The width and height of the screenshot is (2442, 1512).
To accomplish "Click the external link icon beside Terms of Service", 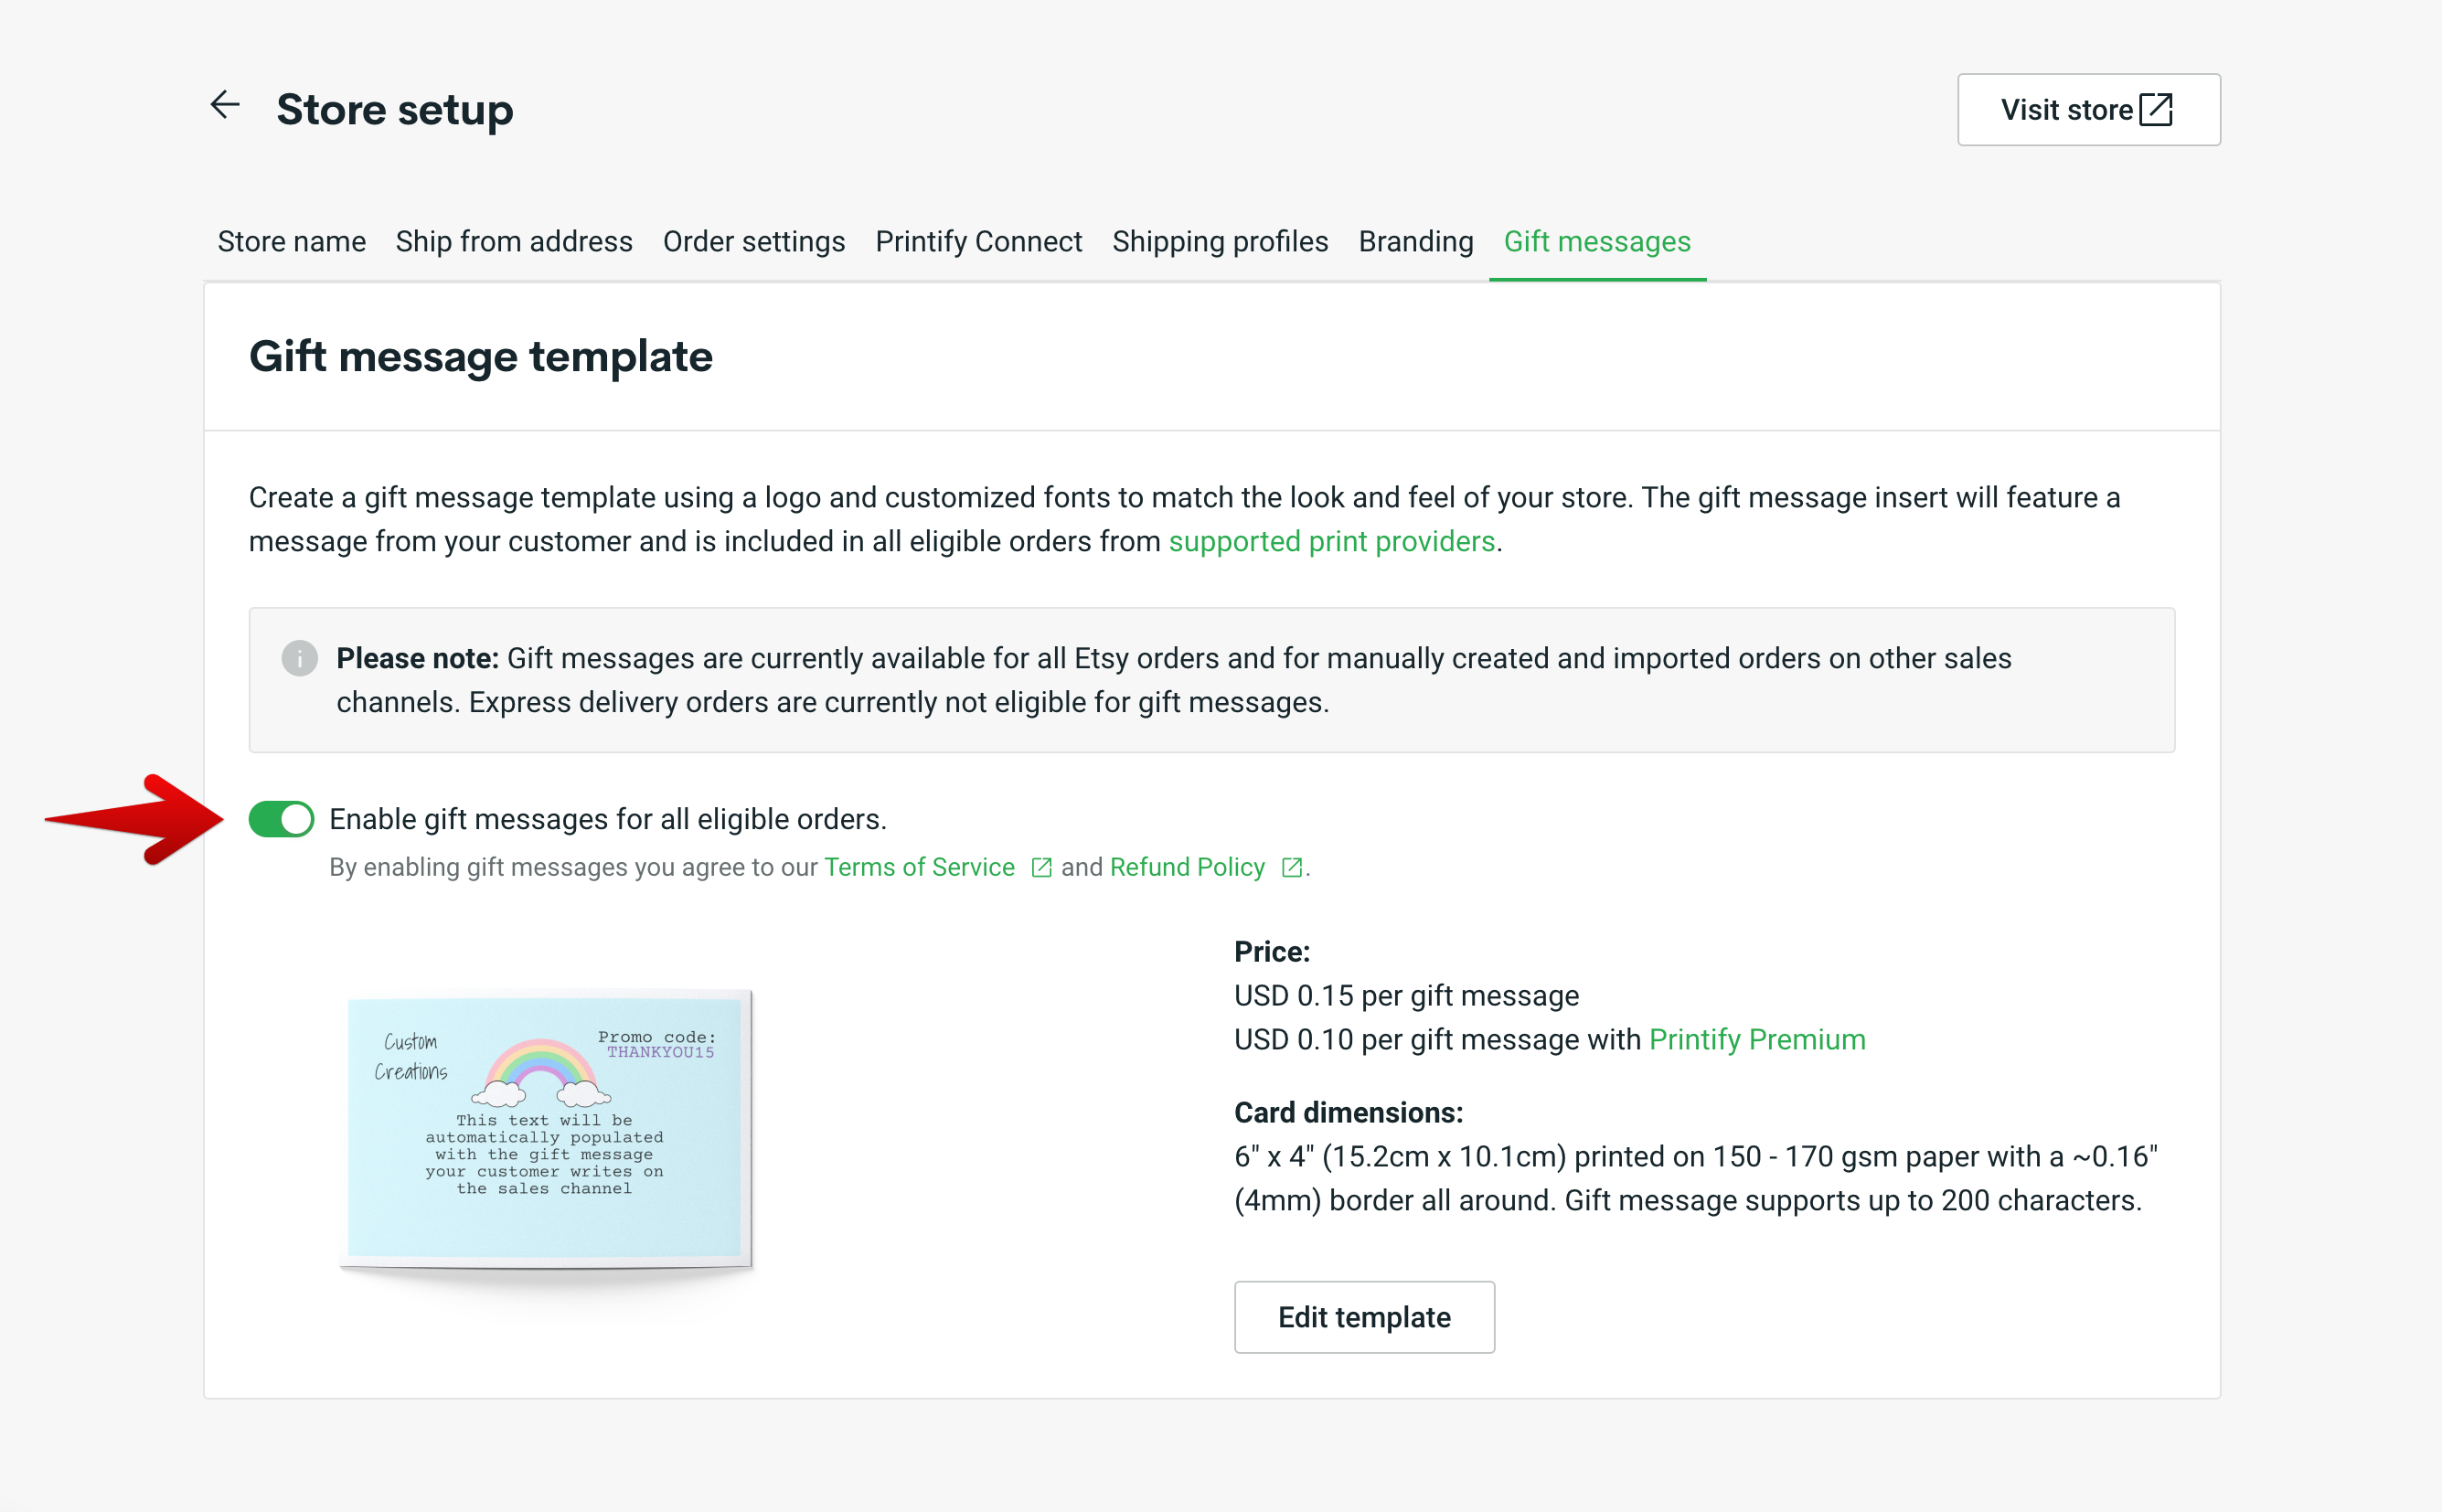I will [x=1040, y=868].
